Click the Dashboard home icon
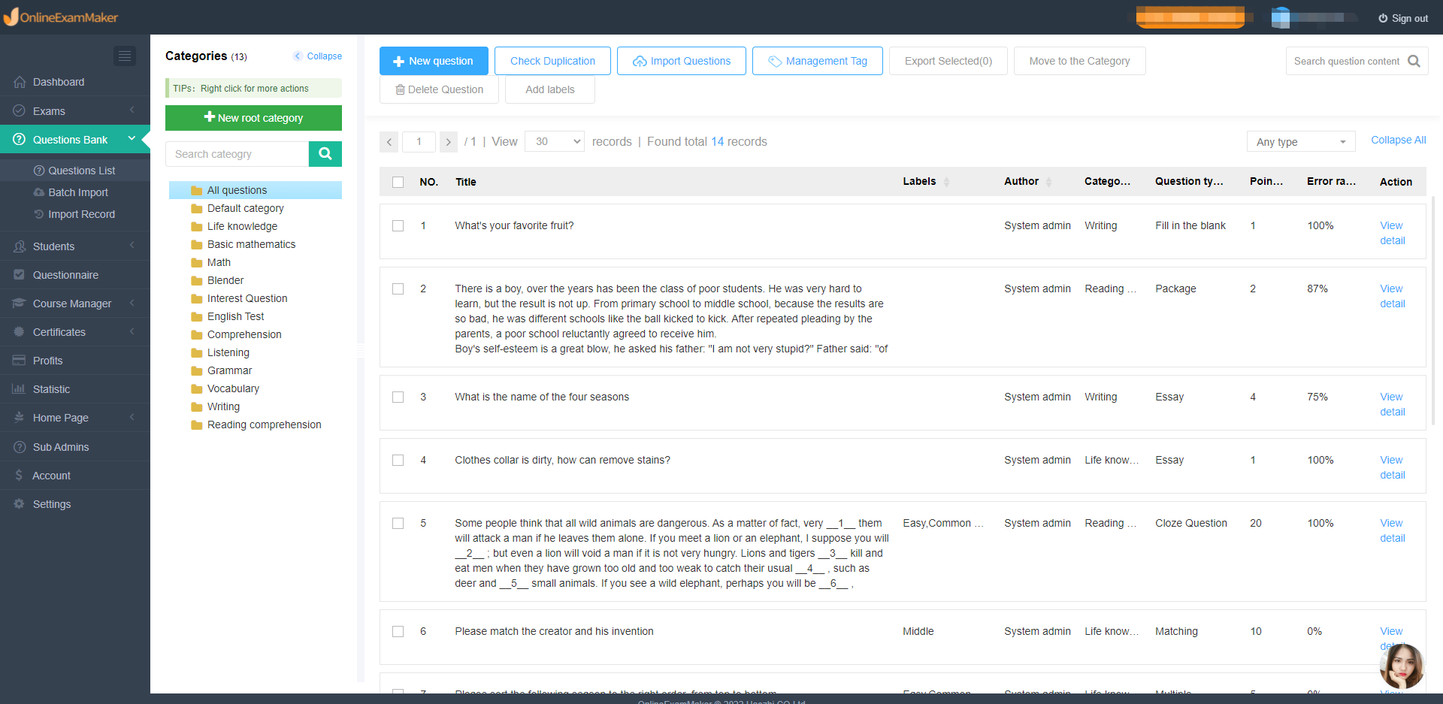The width and height of the screenshot is (1443, 704). (20, 82)
